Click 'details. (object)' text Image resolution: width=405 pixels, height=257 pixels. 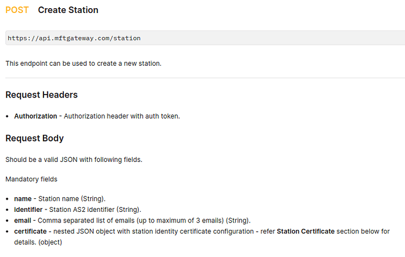(38, 242)
